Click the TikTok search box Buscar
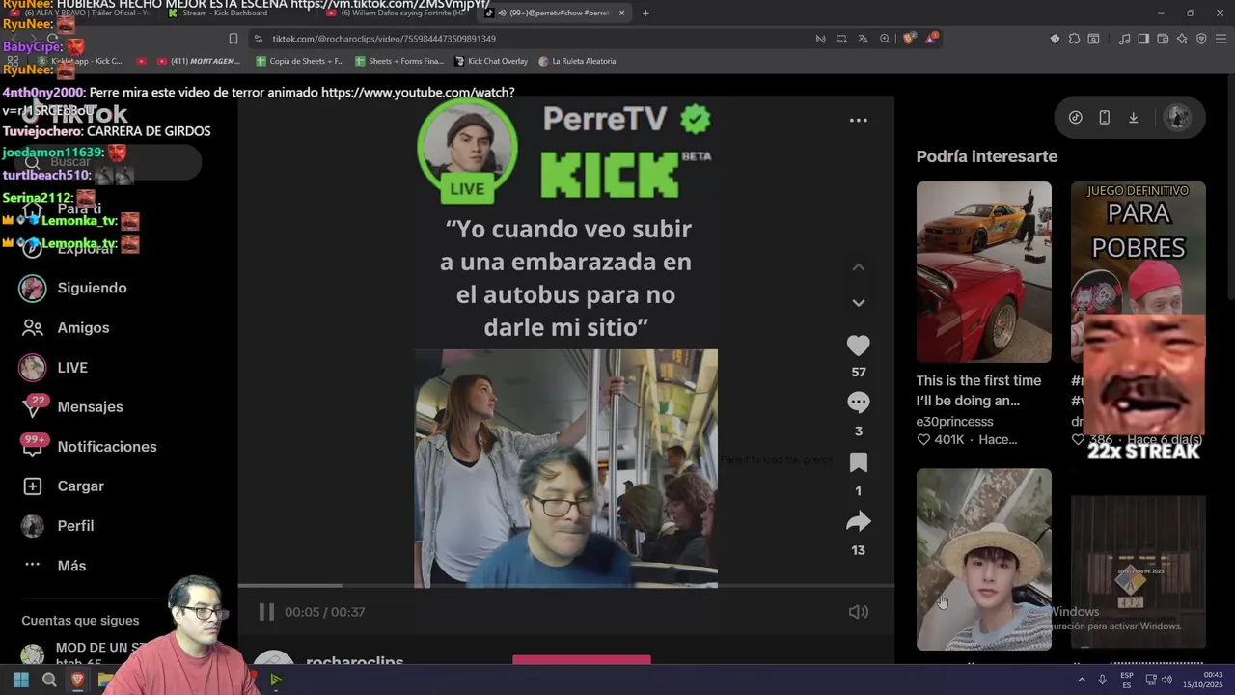Screen dimensions: 1235x695 tap(106, 162)
